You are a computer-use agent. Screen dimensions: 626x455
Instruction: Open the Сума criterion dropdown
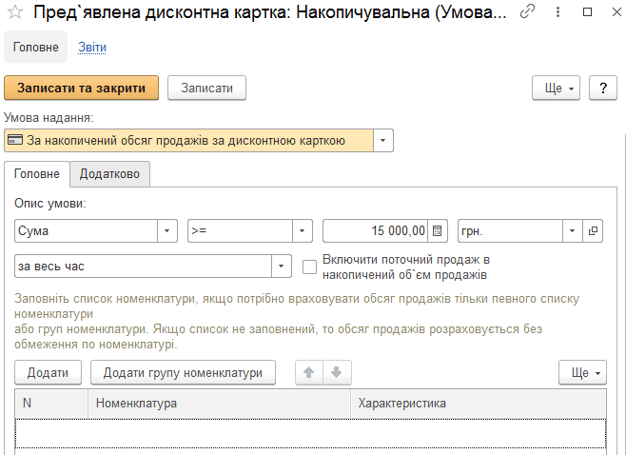coord(166,231)
